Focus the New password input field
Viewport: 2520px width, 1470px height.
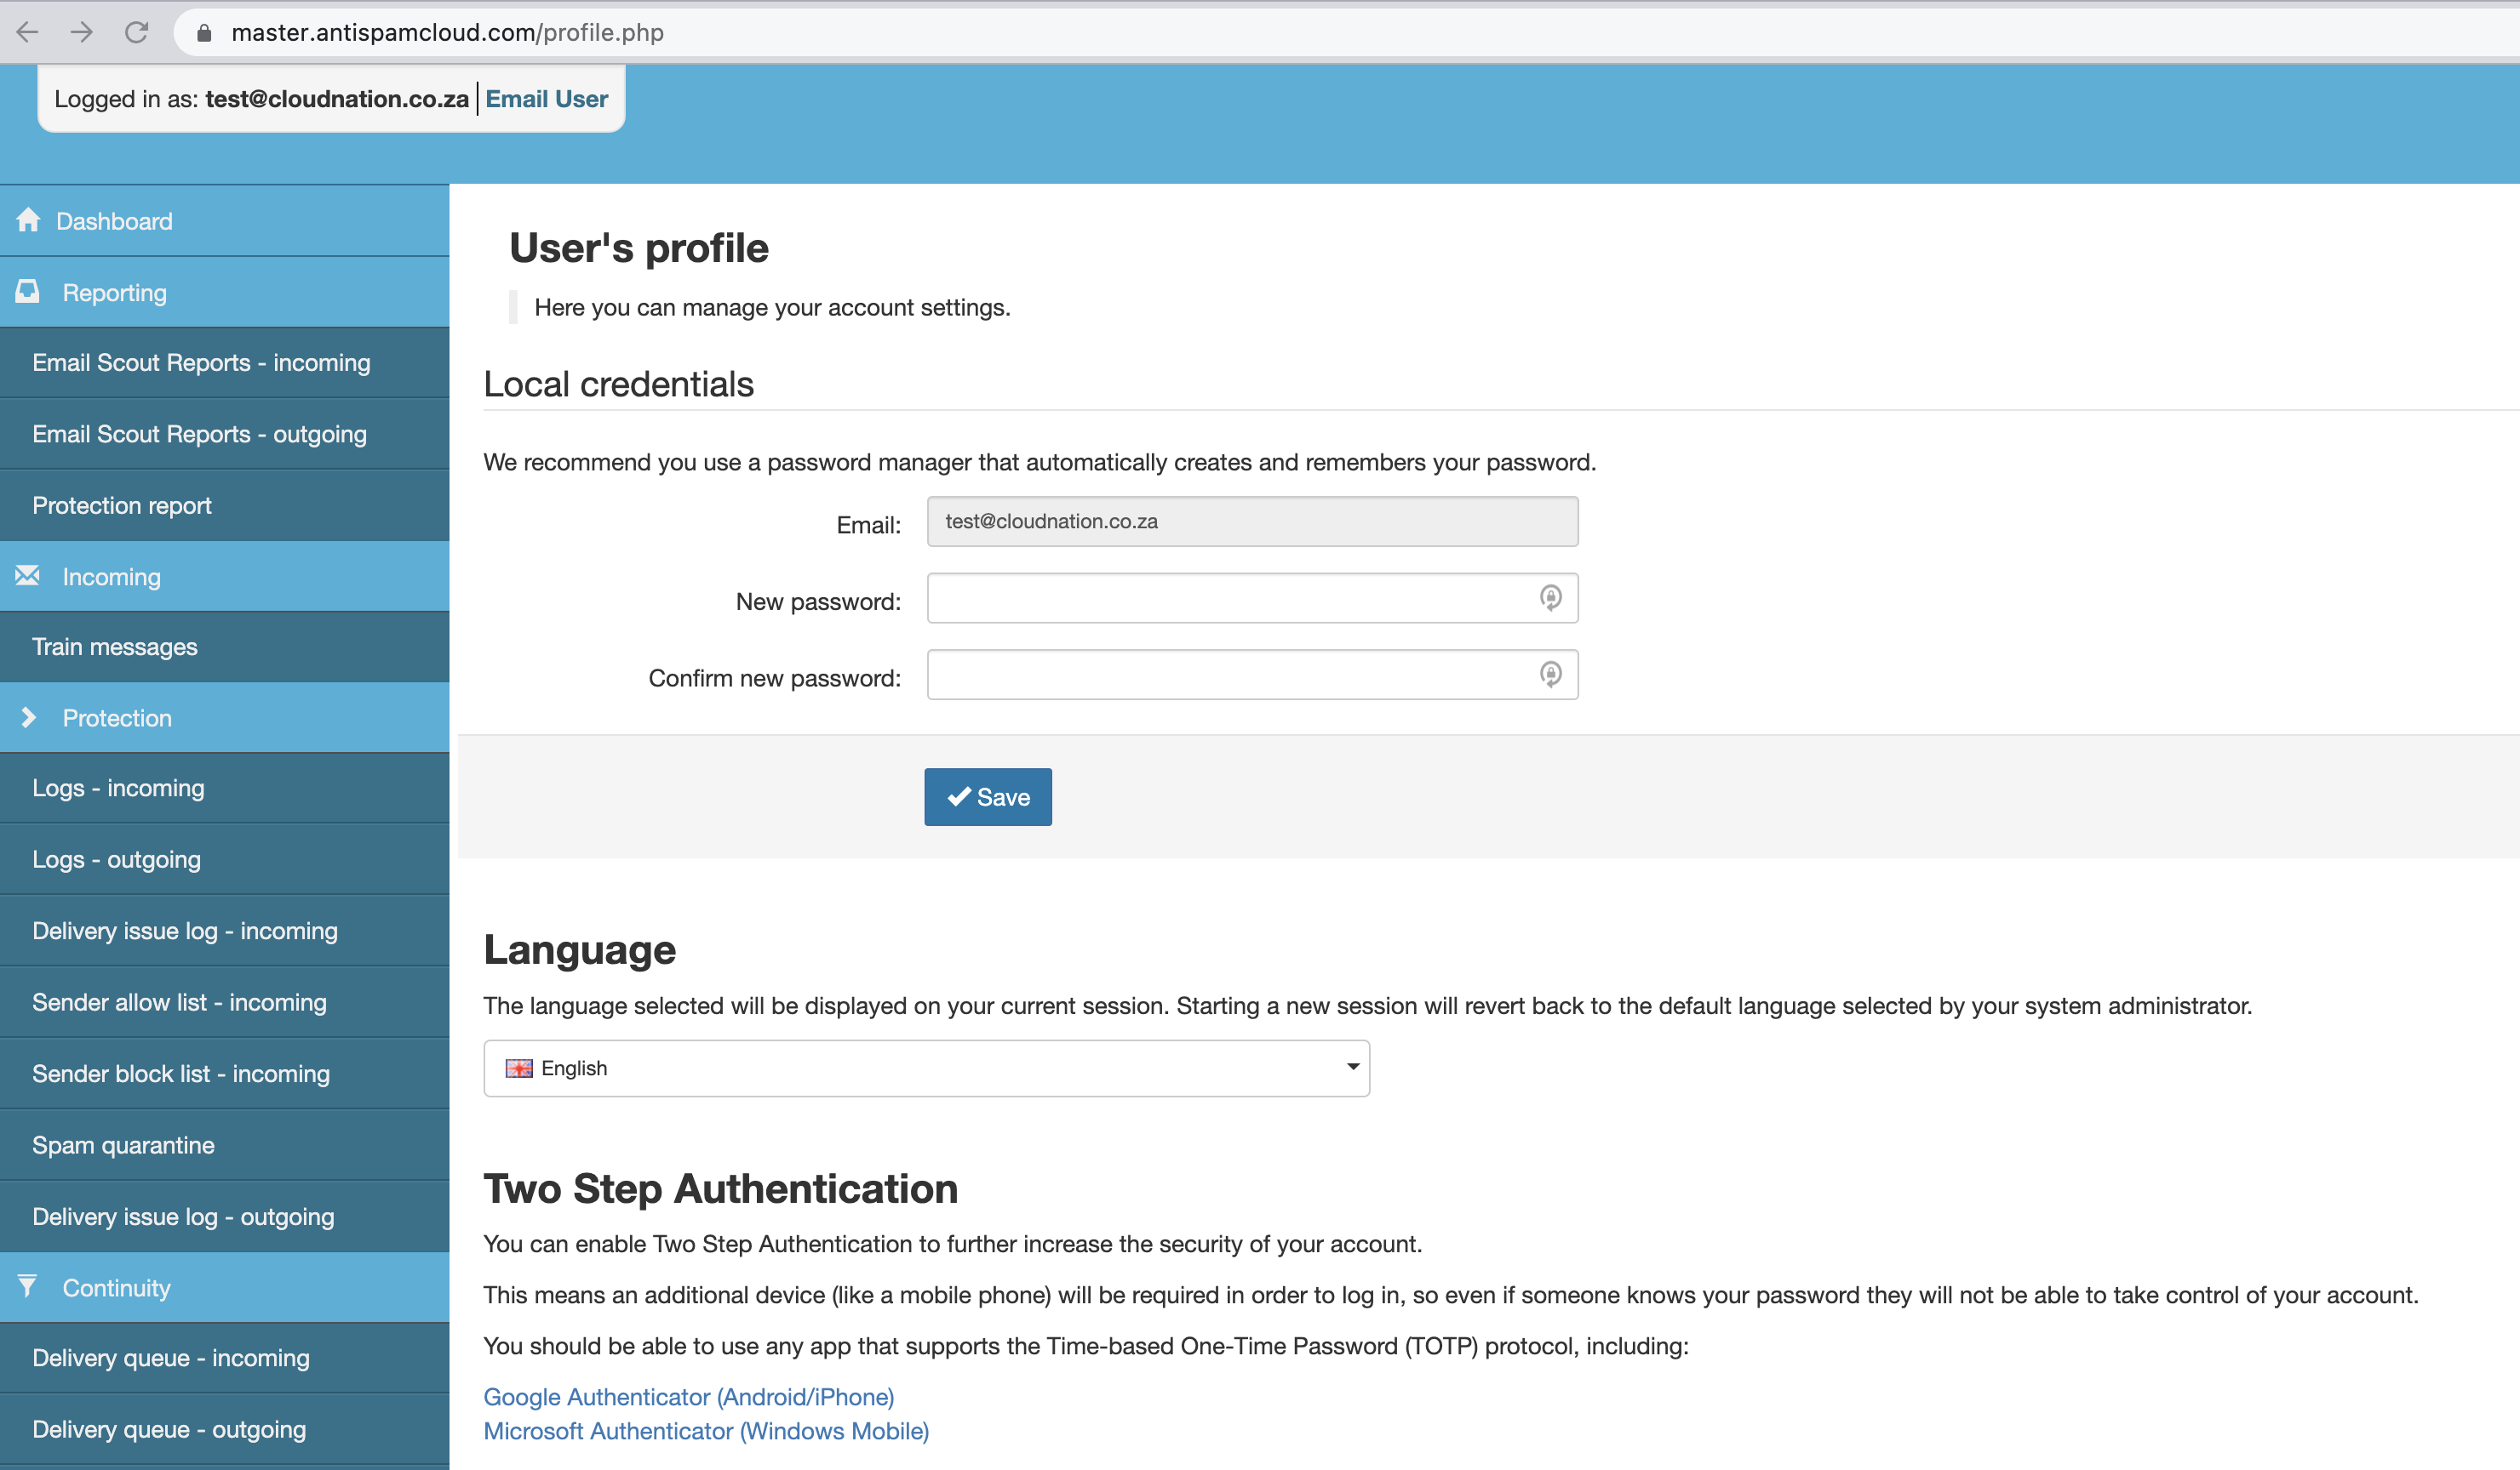pyautogui.click(x=1230, y=599)
